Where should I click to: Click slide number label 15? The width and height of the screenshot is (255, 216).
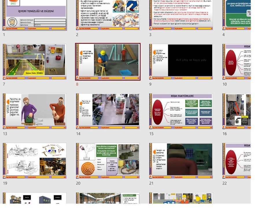[x=151, y=134]
